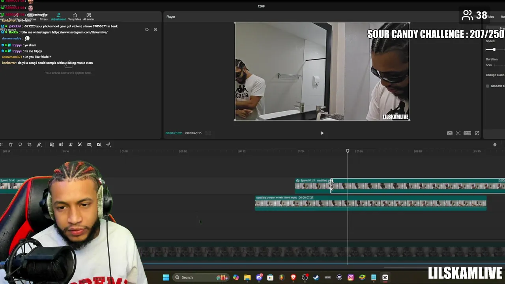
Task: Open CapCut from the taskbar
Action: click(x=385, y=277)
